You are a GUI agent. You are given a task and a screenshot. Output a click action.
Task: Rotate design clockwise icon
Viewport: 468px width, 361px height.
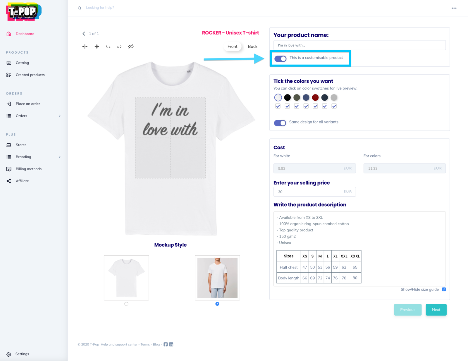pos(119,47)
